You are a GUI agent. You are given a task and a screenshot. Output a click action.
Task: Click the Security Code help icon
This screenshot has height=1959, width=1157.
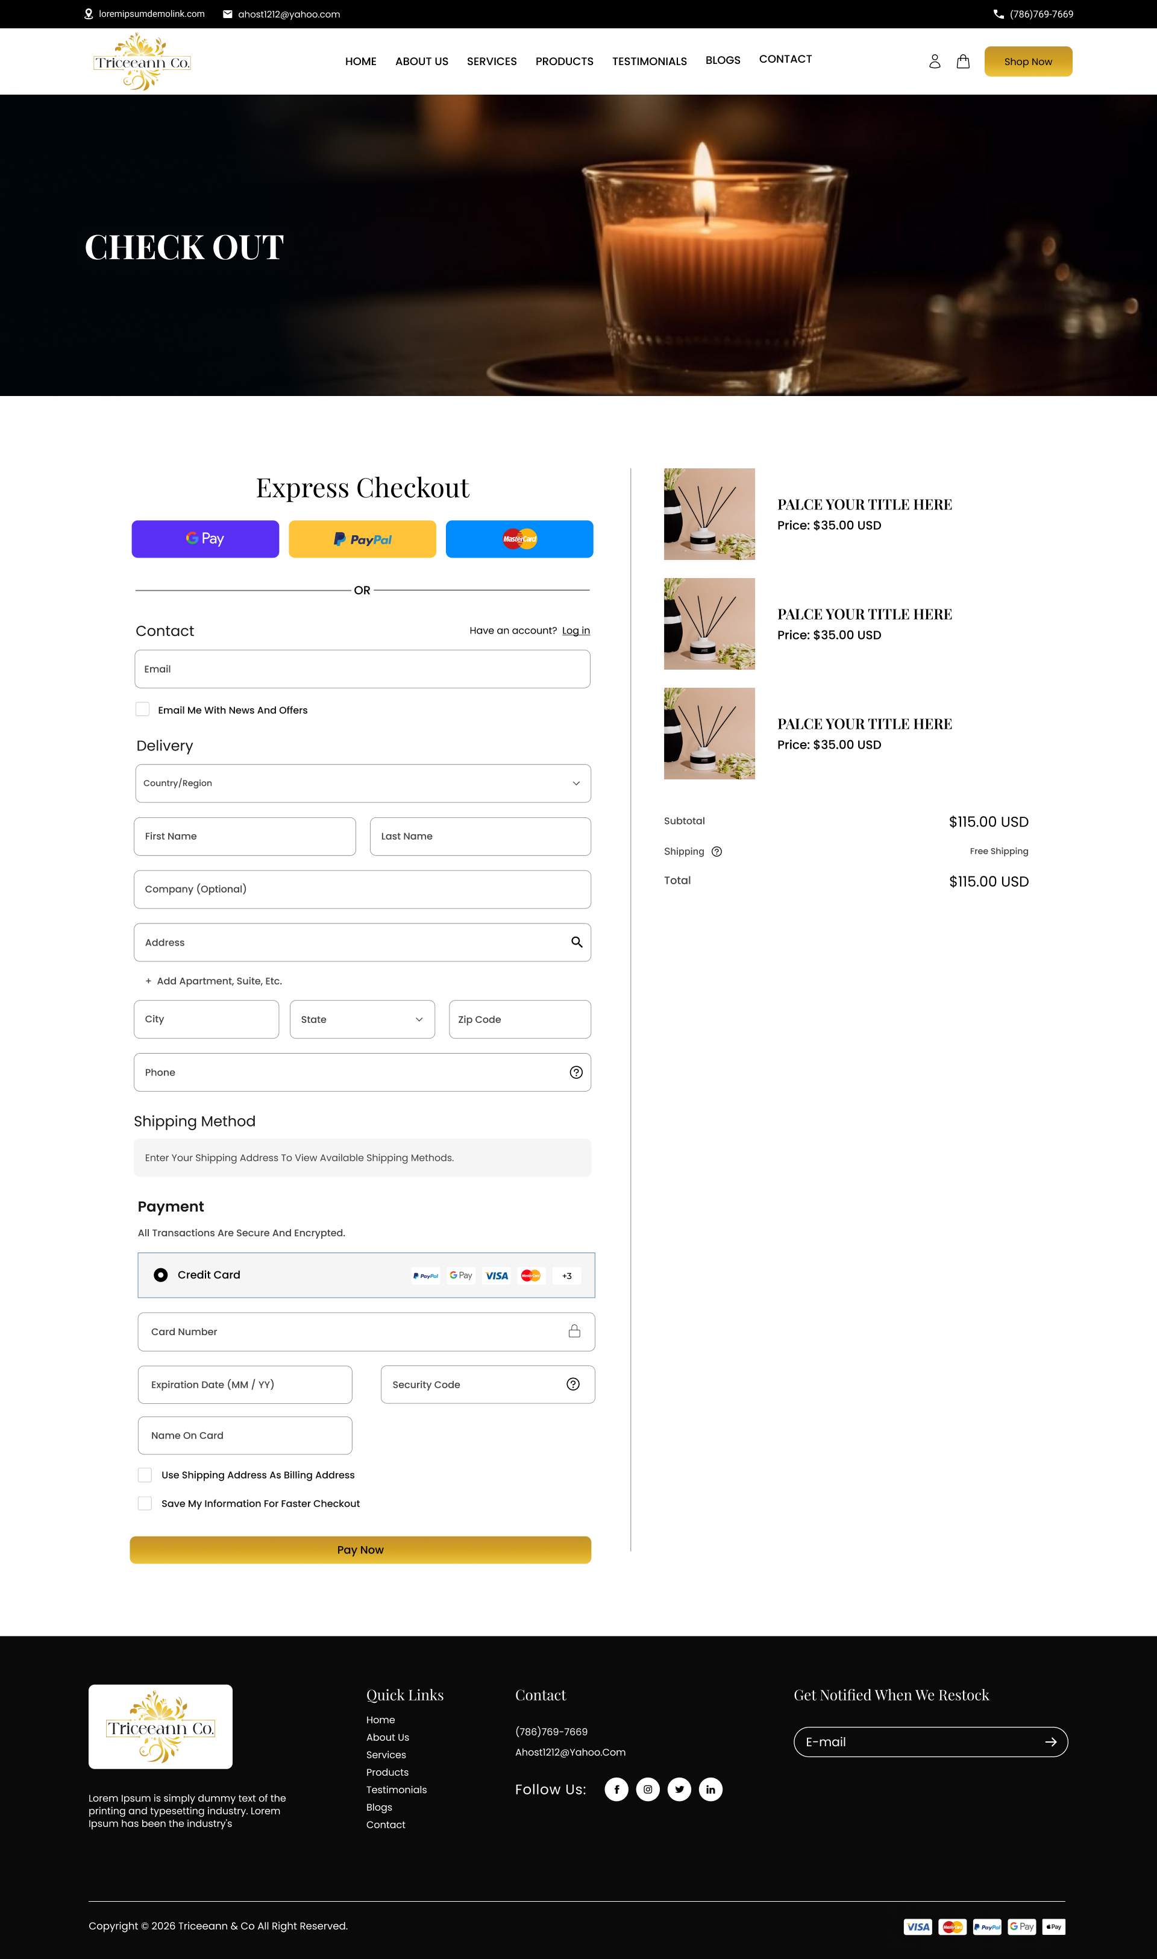572,1384
